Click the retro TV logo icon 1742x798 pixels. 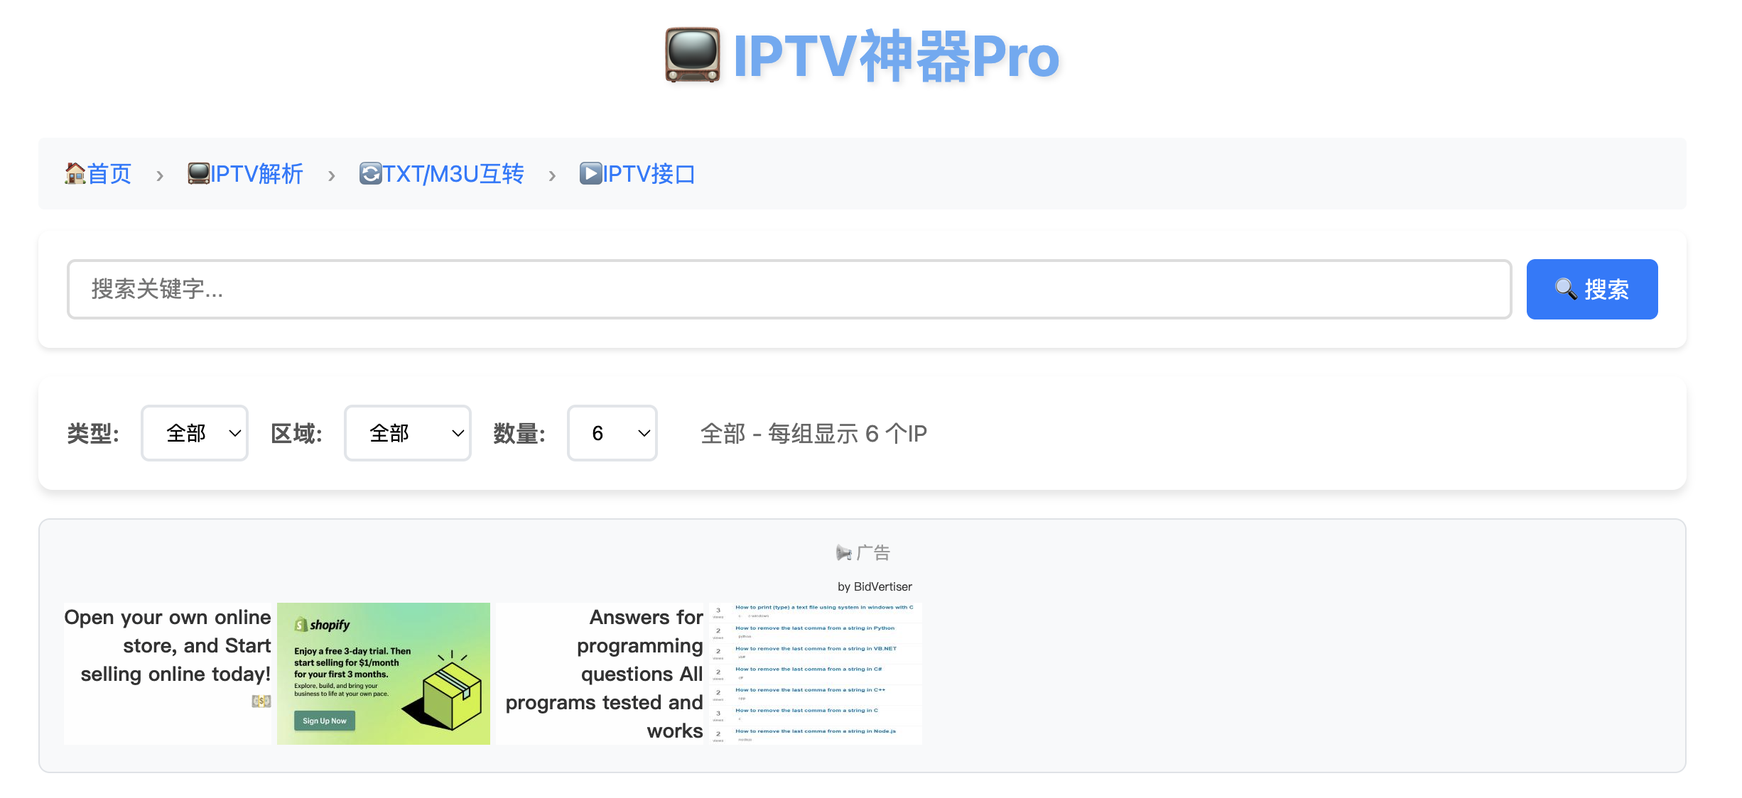[x=692, y=55]
